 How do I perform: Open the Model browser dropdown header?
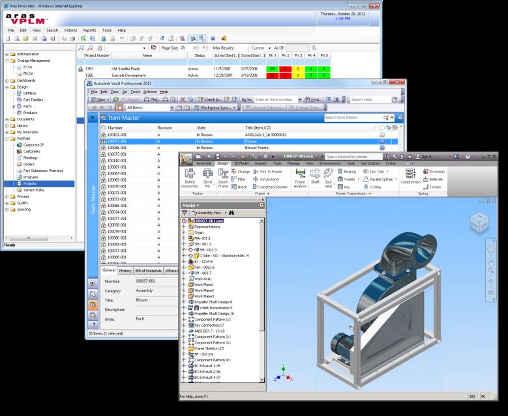pos(191,206)
